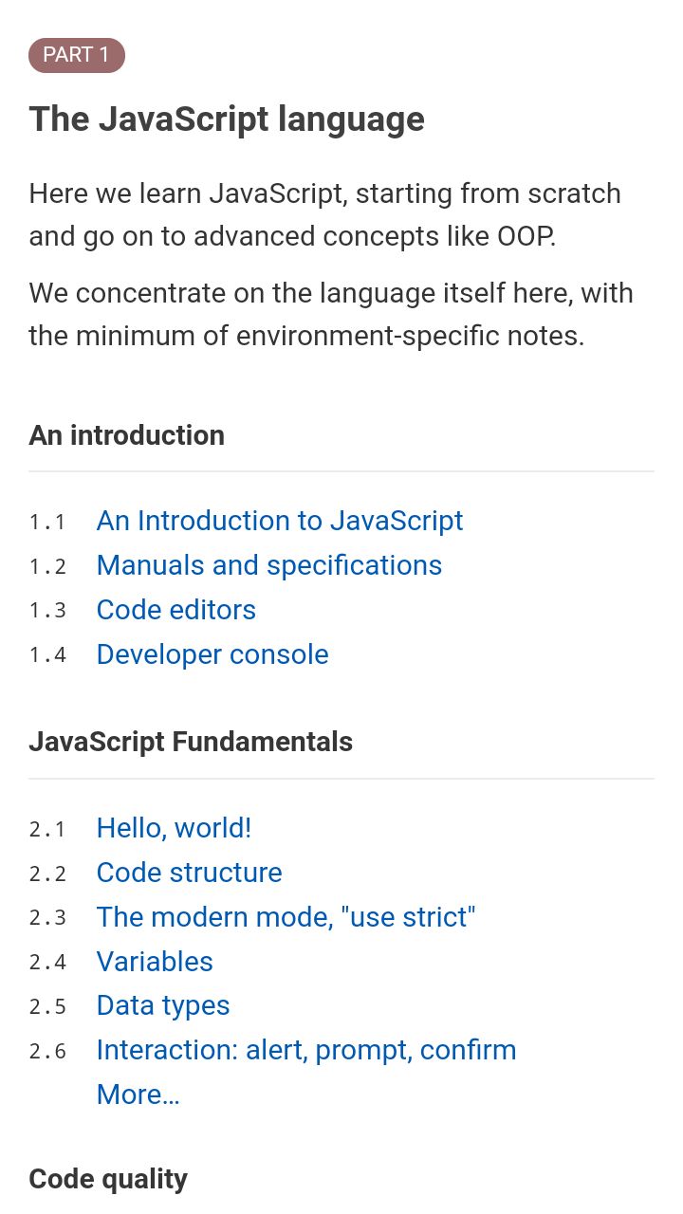683x1214 pixels.
Task: Open The modern mode, "use strict" link
Action: (286, 917)
